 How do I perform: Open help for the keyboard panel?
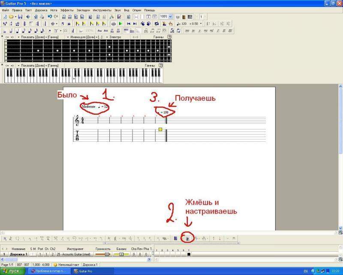161,65
